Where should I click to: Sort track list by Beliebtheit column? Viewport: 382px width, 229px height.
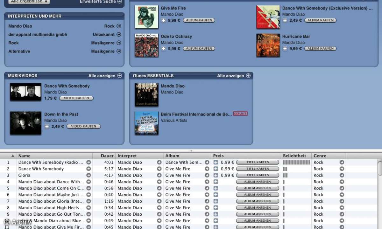coord(296,156)
